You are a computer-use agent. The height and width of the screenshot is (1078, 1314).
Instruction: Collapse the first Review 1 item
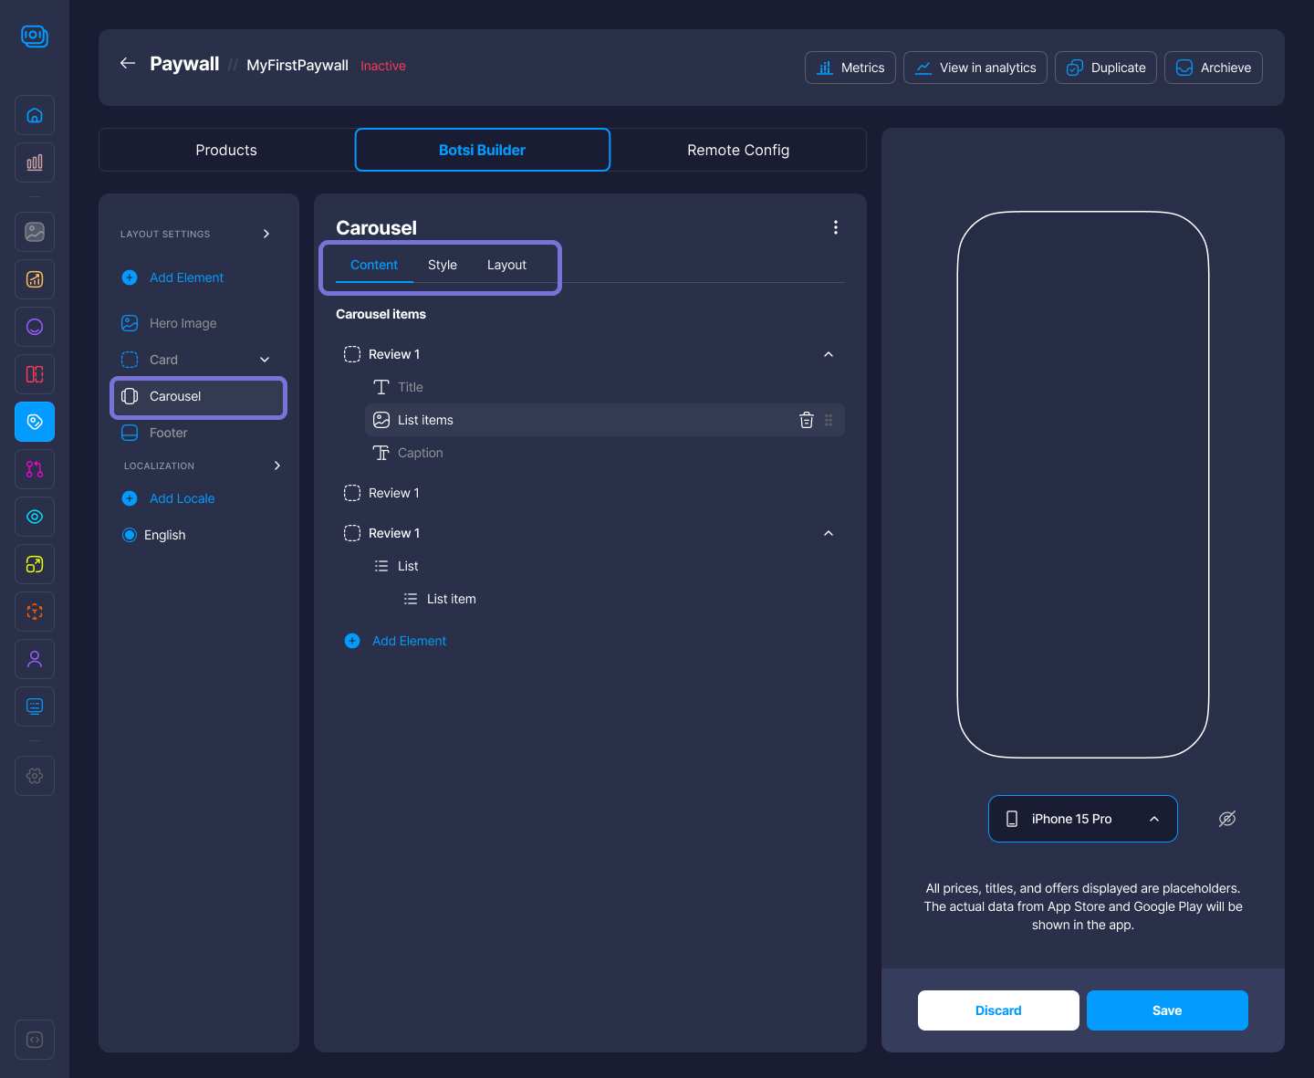pos(829,354)
